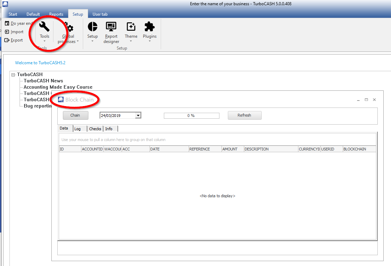Click the Export icon
The width and height of the screenshot is (391, 266).
(x=7, y=40)
